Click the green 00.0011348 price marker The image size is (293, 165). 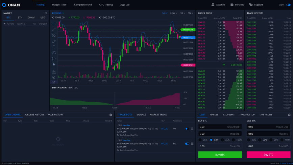[188, 30]
